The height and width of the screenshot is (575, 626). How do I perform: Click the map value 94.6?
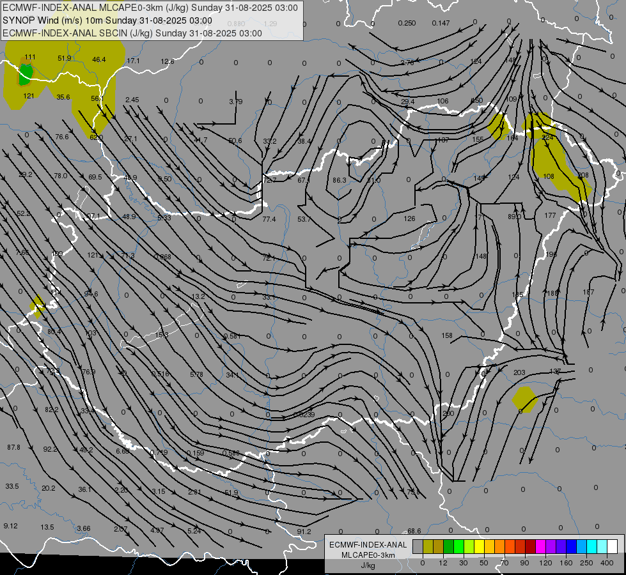[91, 294]
